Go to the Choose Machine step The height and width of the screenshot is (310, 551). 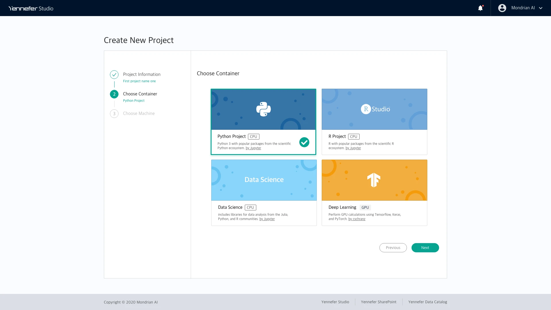point(139,113)
